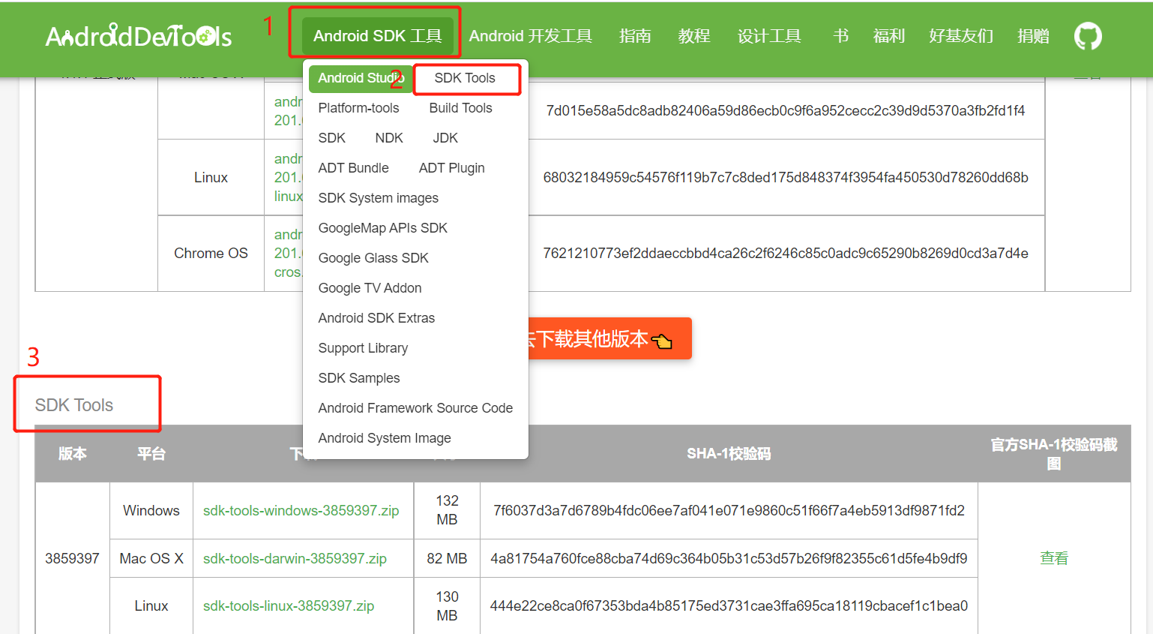Screen dimensions: 1153x634
Task: Open Google TV Addon menu entry
Action: [x=370, y=288]
